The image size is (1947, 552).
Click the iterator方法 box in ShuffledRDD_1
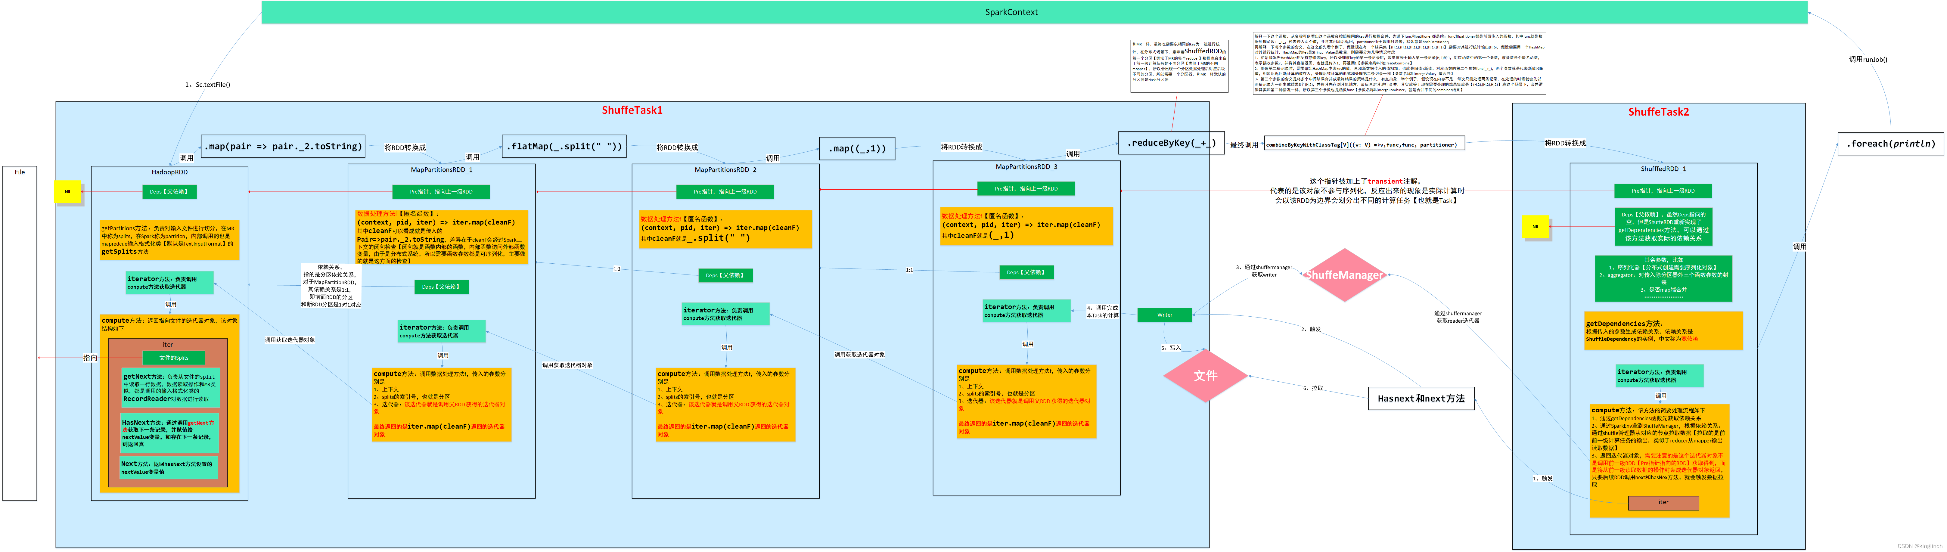coord(1660,376)
